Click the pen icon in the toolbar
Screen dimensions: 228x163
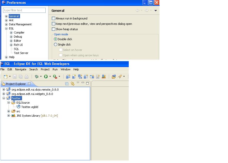coord(120,77)
